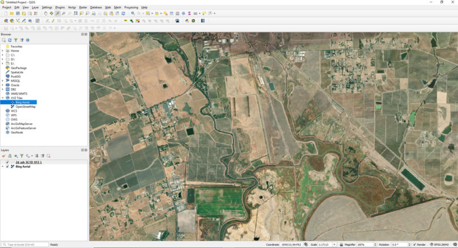The height and width of the screenshot is (248, 458).
Task: Toggle the Render checkbox in status bar
Action: 414,245
